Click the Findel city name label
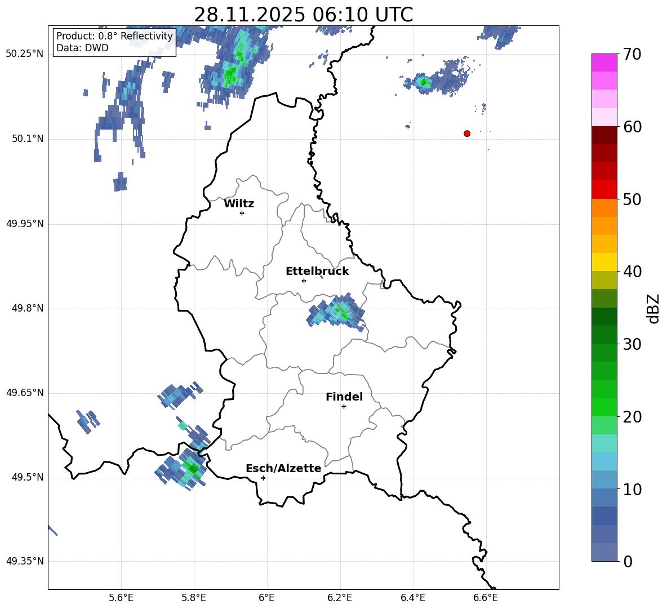 344,397
